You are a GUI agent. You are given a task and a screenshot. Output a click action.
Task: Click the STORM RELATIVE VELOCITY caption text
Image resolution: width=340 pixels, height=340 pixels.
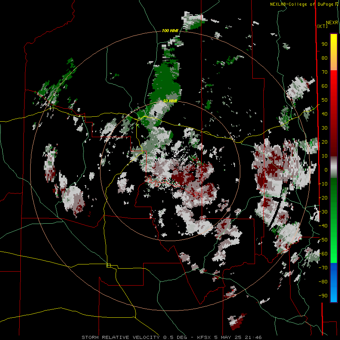coord(121,337)
